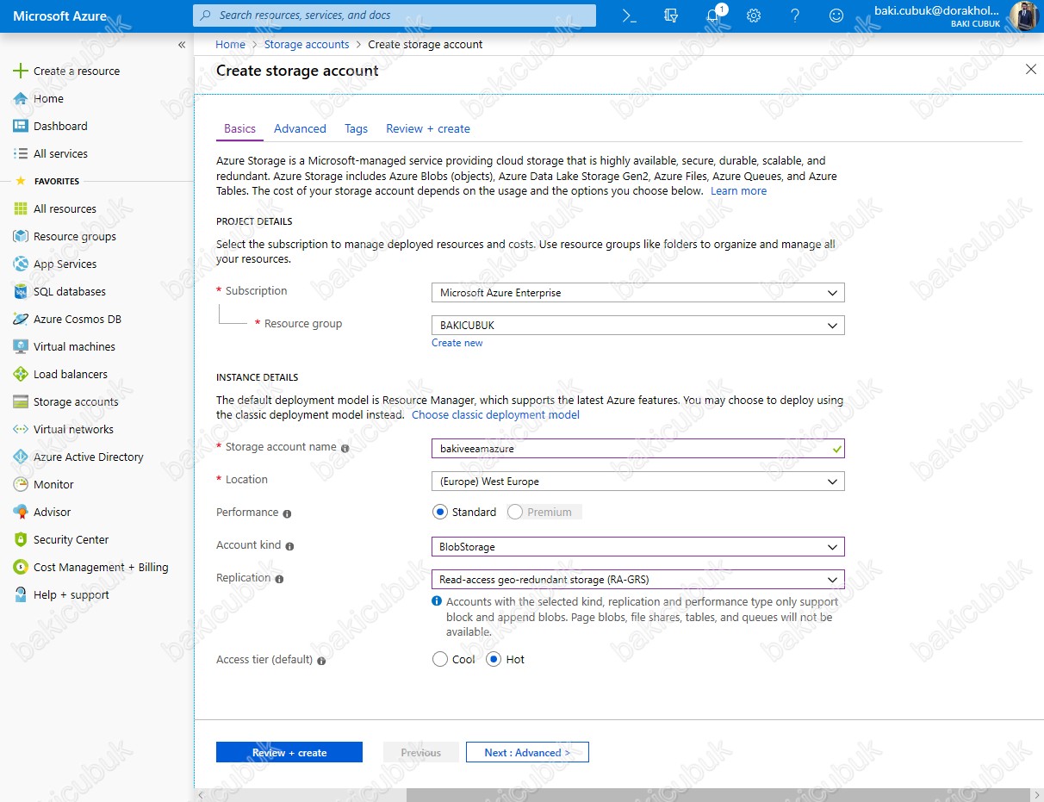1044x802 pixels.
Task: Click info icon next to Storage account name
Action: click(345, 449)
